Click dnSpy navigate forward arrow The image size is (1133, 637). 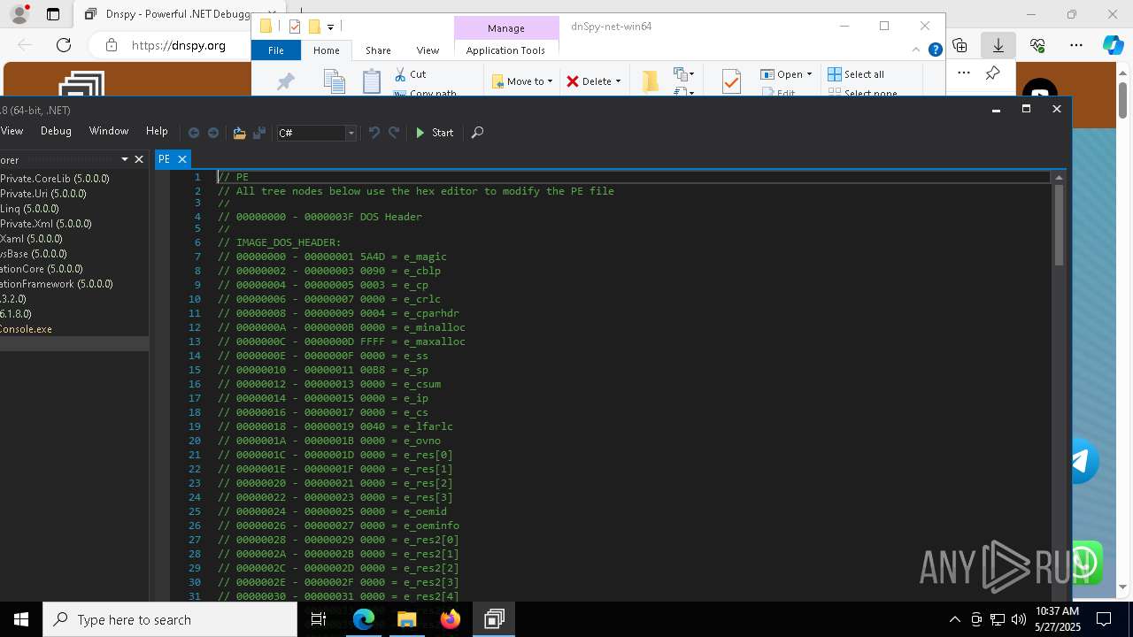[x=213, y=133]
